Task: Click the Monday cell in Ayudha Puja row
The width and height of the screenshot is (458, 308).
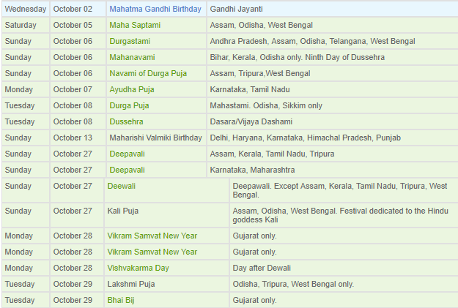Action: (x=26, y=89)
